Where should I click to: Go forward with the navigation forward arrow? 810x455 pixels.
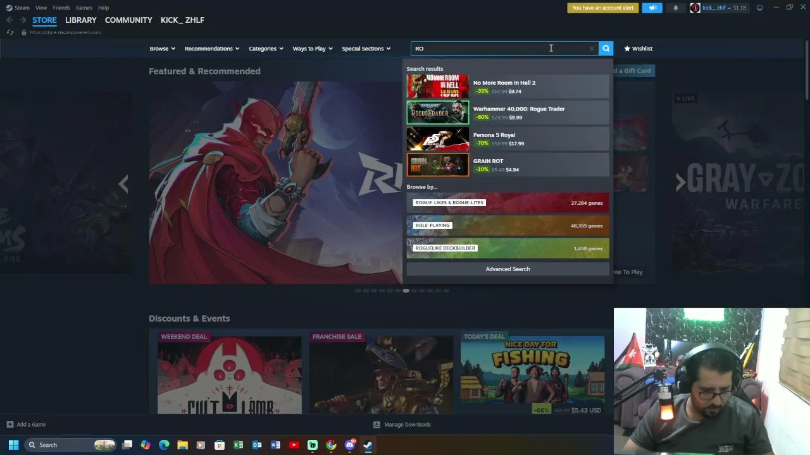coord(23,20)
